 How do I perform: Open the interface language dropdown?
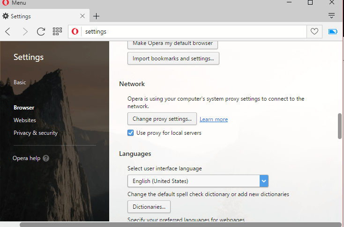[x=198, y=181]
